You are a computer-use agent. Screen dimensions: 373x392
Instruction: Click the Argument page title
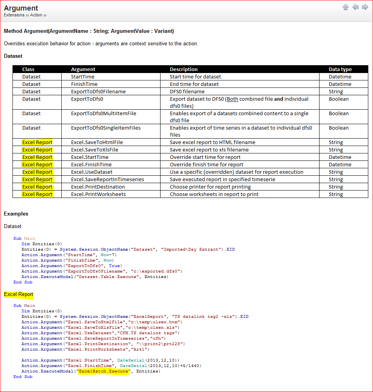point(21,8)
